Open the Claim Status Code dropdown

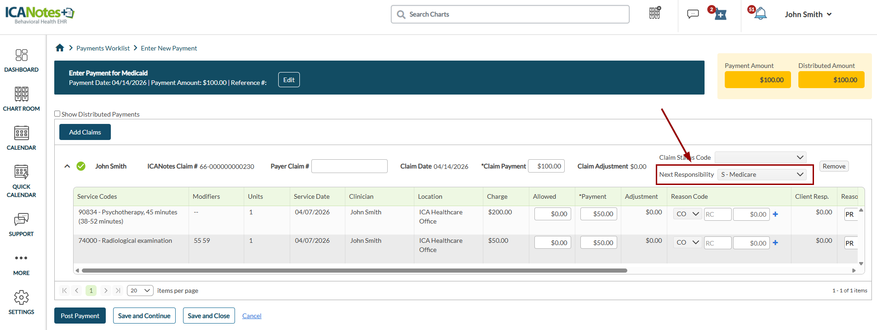[760, 157]
